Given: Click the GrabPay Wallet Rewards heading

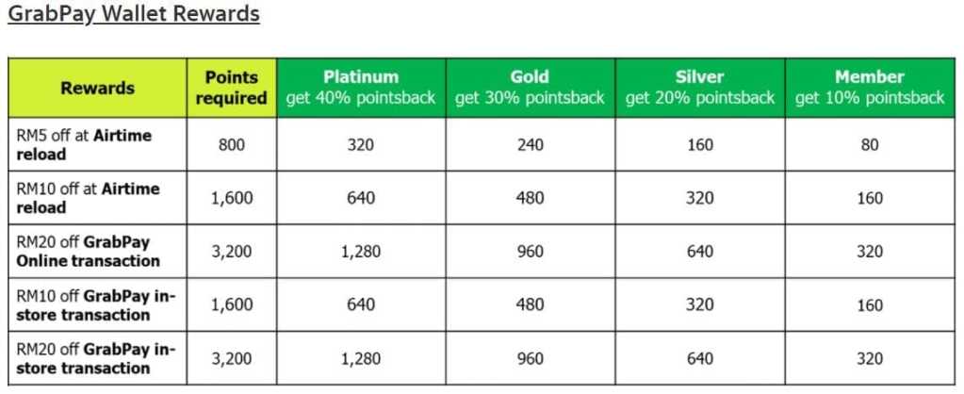Looking at the screenshot, I should click(x=133, y=14).
